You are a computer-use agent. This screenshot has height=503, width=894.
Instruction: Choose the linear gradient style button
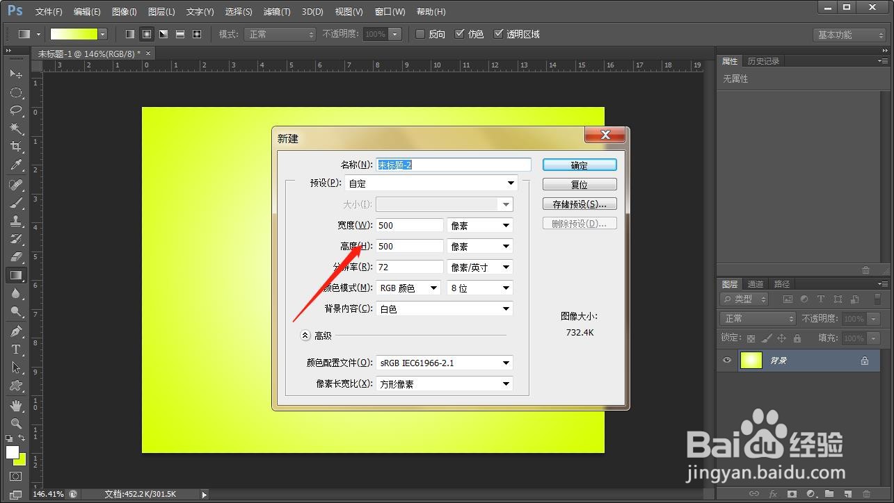coord(130,34)
